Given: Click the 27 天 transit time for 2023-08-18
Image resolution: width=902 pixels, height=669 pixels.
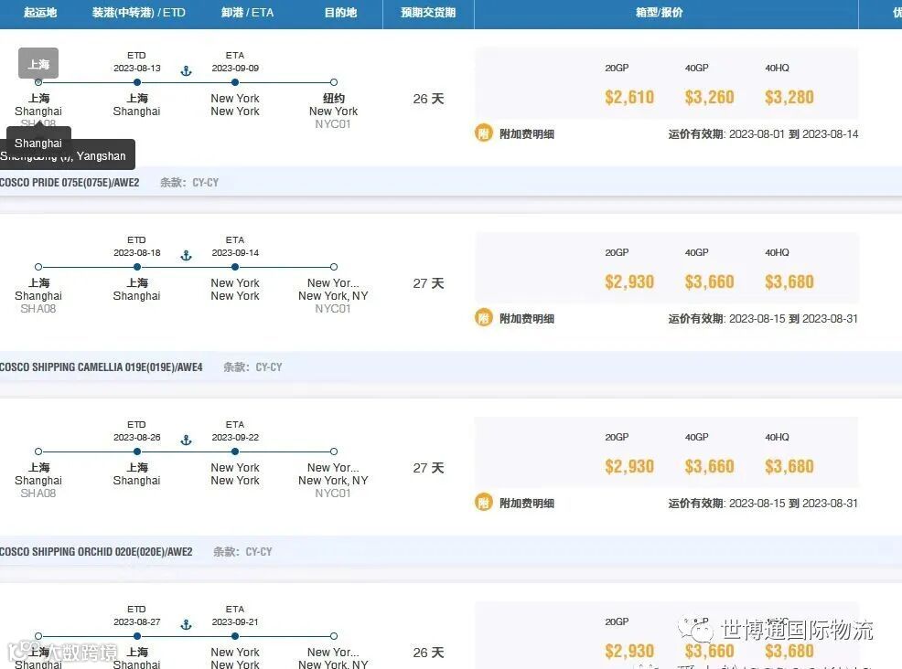Looking at the screenshot, I should point(428,283).
